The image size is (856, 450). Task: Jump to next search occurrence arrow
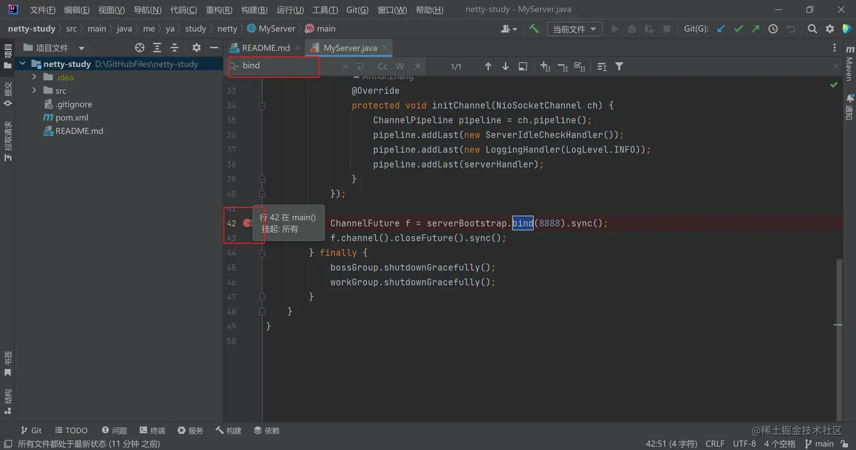pos(505,67)
